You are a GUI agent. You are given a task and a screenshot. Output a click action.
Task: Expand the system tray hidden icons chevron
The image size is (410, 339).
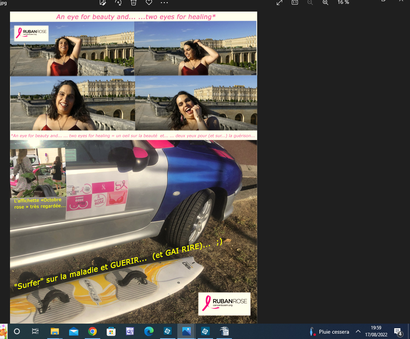[358, 331]
